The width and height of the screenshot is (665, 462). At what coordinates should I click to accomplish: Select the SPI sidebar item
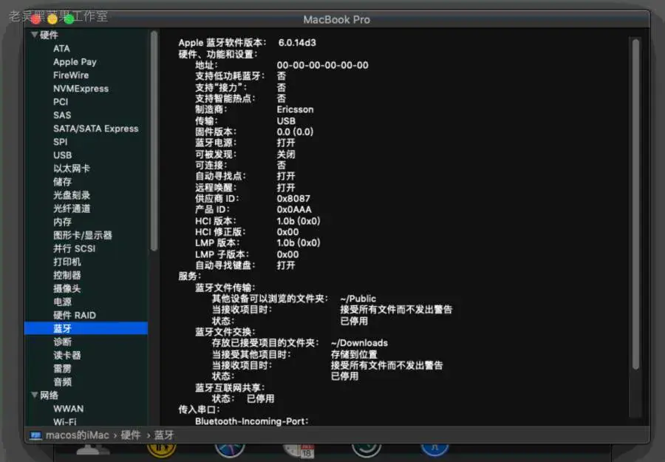tap(60, 142)
